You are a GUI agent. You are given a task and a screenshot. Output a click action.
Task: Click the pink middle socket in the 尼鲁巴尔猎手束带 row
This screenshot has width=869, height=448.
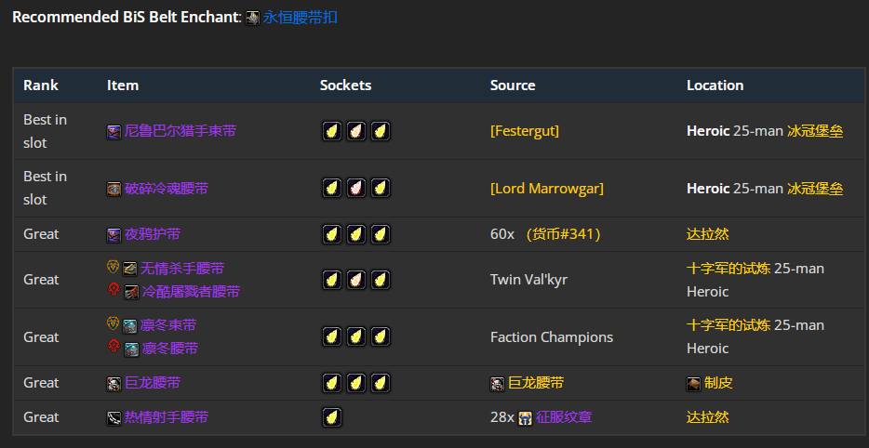pyautogui.click(x=355, y=132)
